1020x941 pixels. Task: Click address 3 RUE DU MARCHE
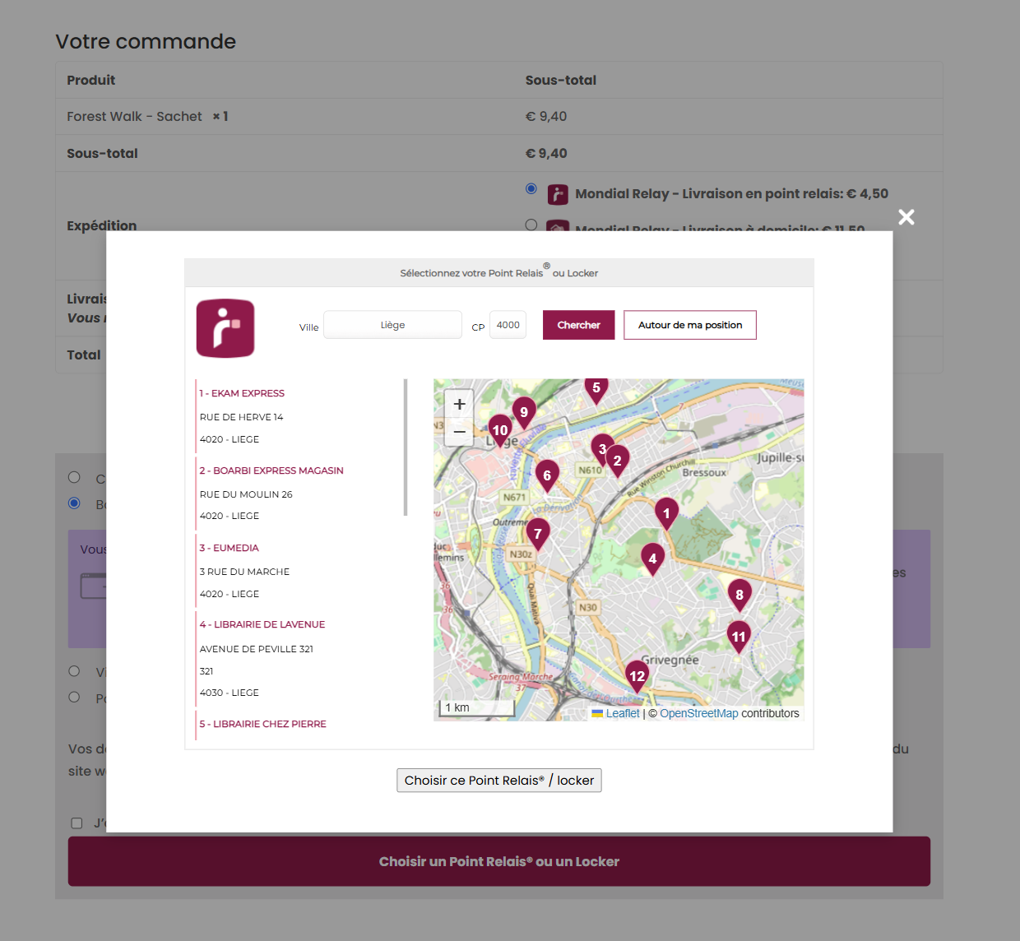(x=244, y=572)
